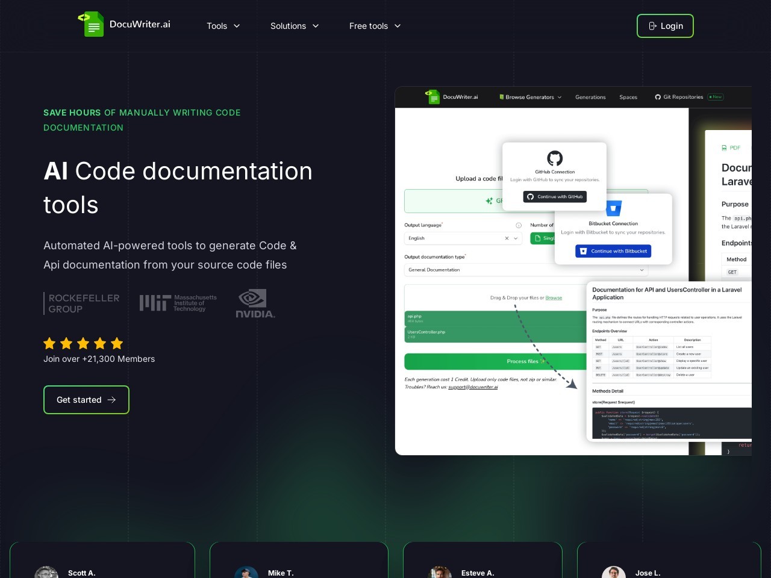Click Scott A. reviewer avatar
This screenshot has width=771, height=578.
coord(46,572)
